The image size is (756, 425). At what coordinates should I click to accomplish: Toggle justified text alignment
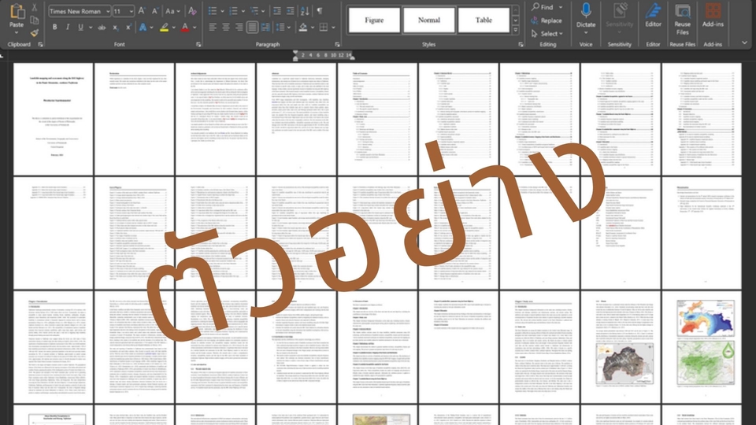[x=252, y=28]
